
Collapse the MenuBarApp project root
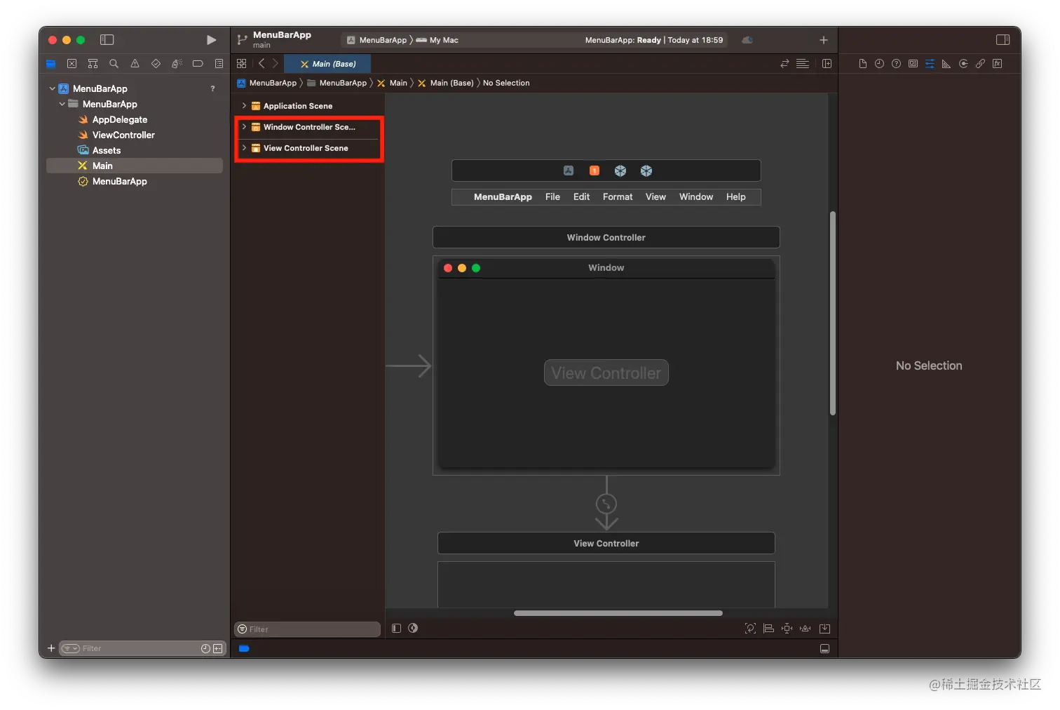tap(53, 88)
